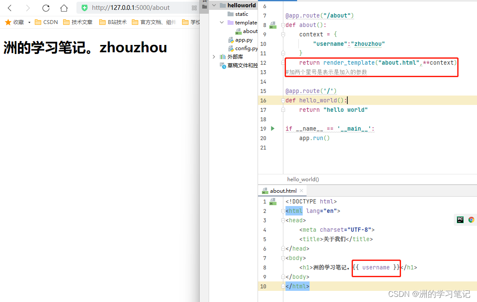The width and height of the screenshot is (477, 302).
Task: Click app.run() on line 20
Action: [x=315, y=138]
